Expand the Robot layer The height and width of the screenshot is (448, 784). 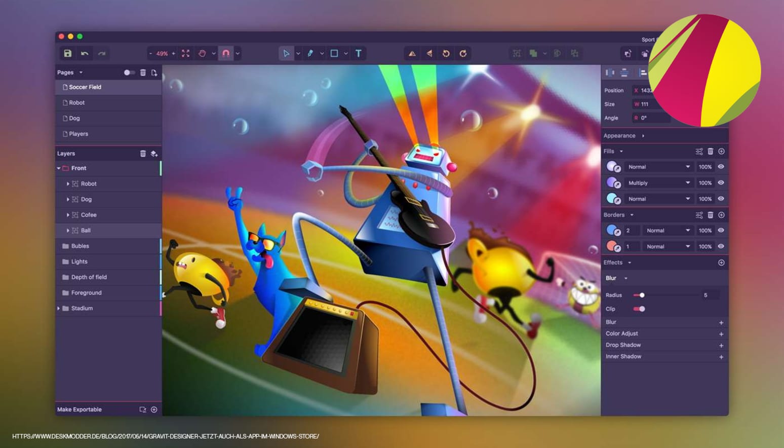[x=68, y=183]
